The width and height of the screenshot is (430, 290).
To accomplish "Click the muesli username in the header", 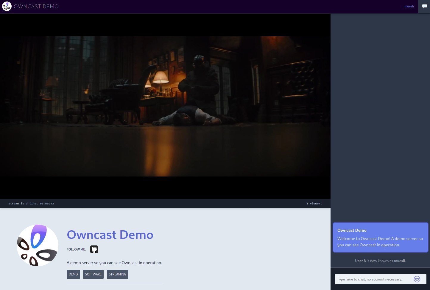I will (409, 6).
